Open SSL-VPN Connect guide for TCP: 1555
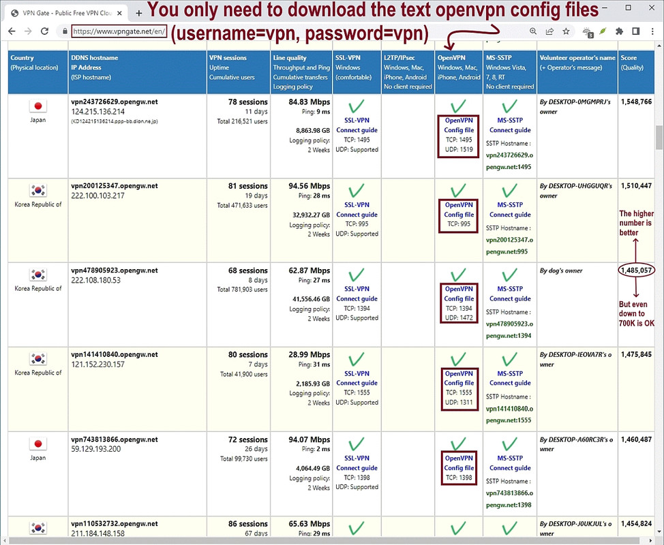 click(357, 378)
